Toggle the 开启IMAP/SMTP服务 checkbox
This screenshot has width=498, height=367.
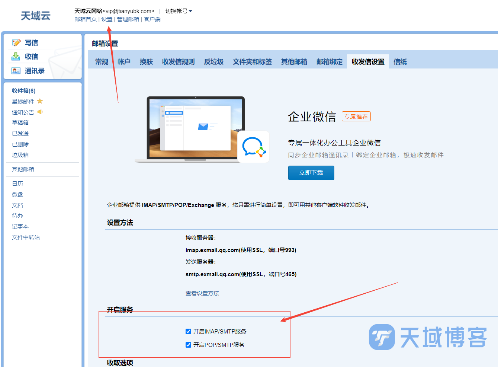point(188,331)
